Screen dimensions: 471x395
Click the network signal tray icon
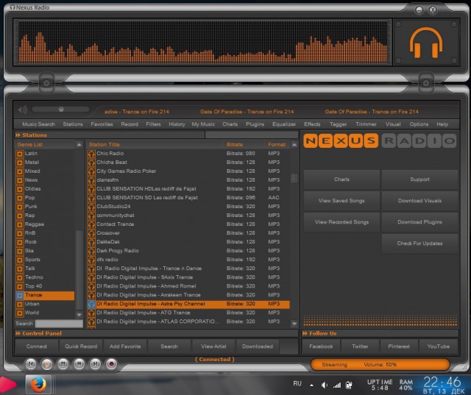click(337, 385)
